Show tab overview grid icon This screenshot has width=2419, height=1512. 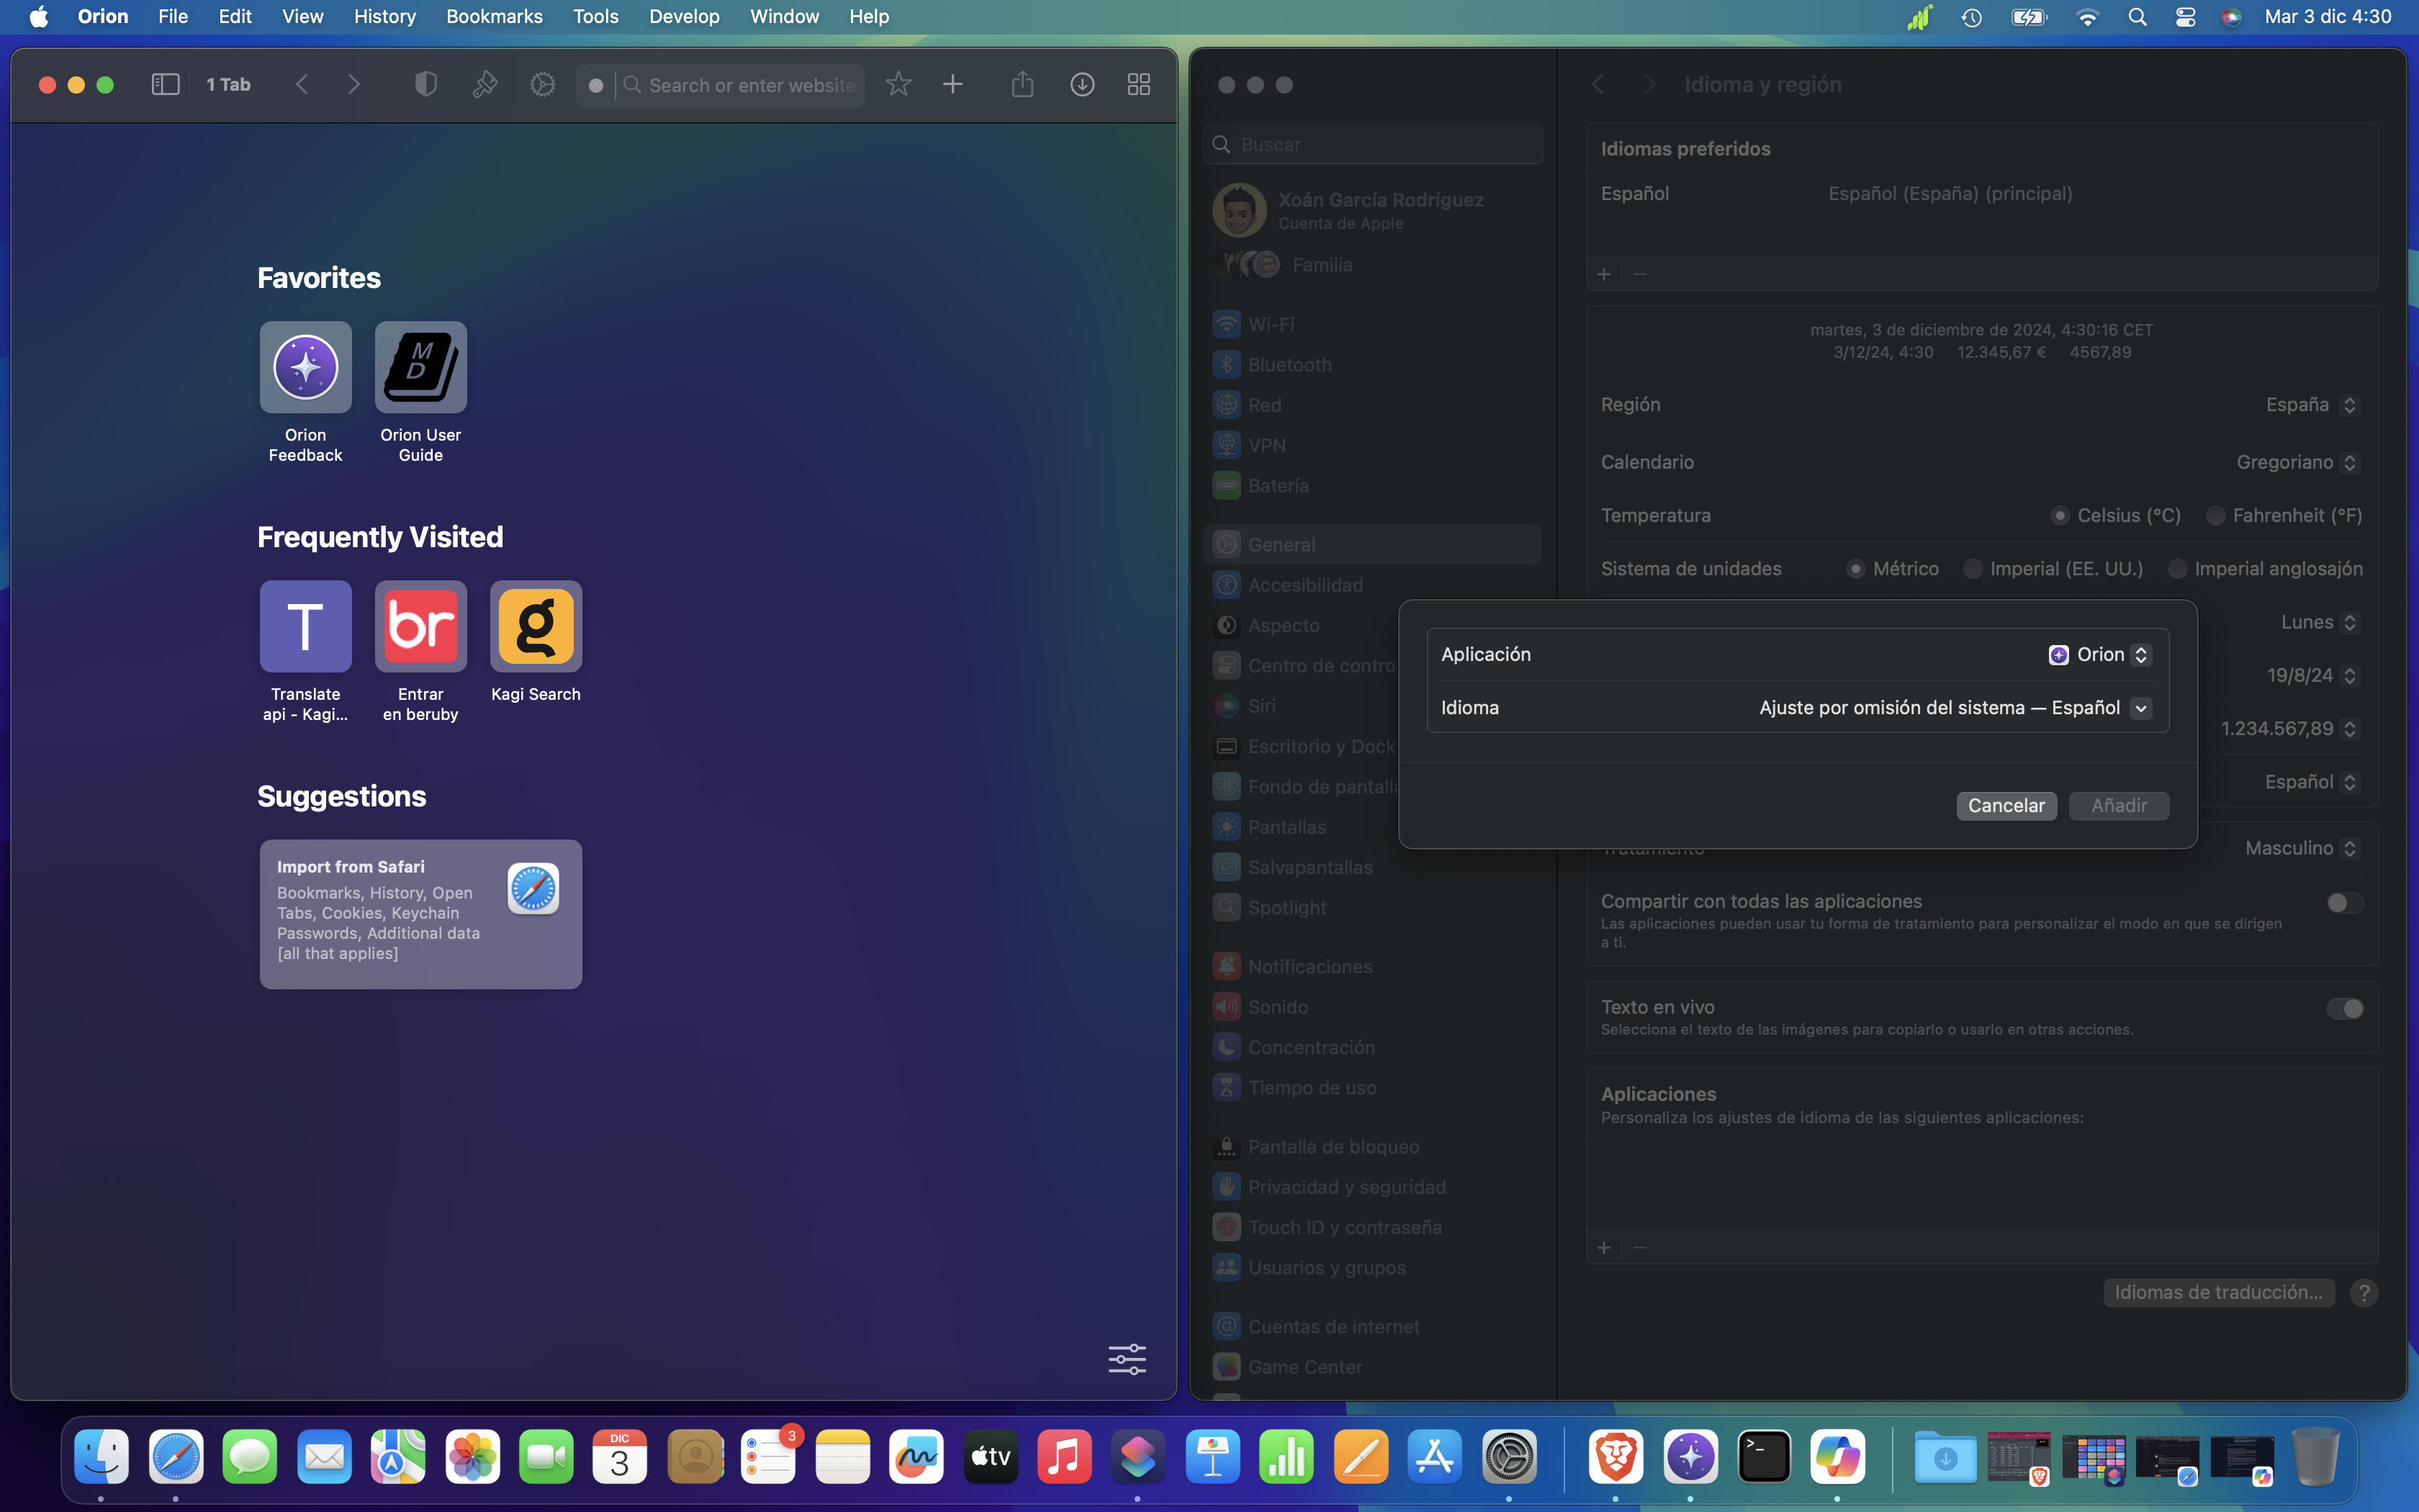click(x=1138, y=85)
